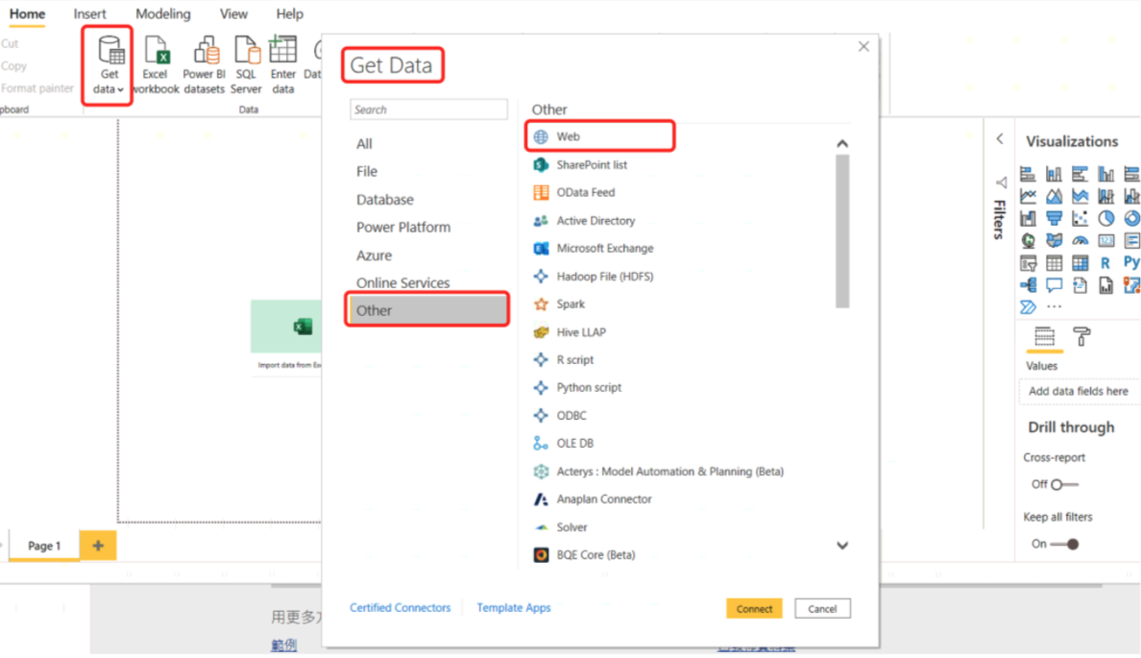Click the Connect button
Viewport: 1141px width, 658px height.
coord(754,609)
